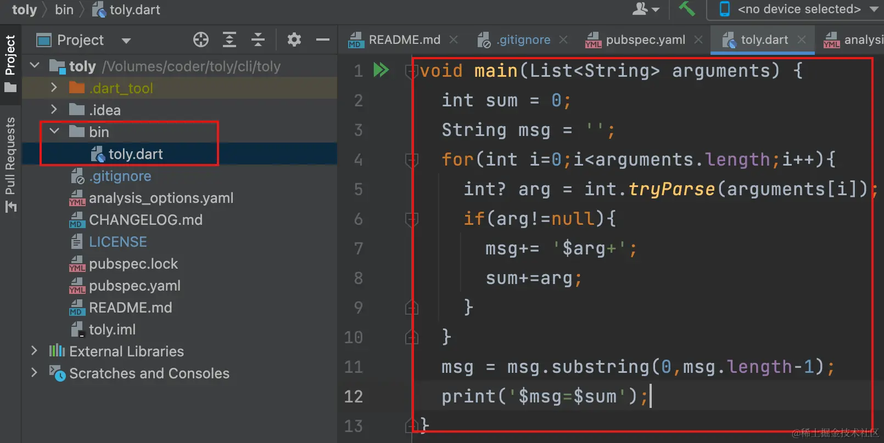Close the README.md editor tab
Screen dimensions: 884x443
pyautogui.click(x=454, y=39)
